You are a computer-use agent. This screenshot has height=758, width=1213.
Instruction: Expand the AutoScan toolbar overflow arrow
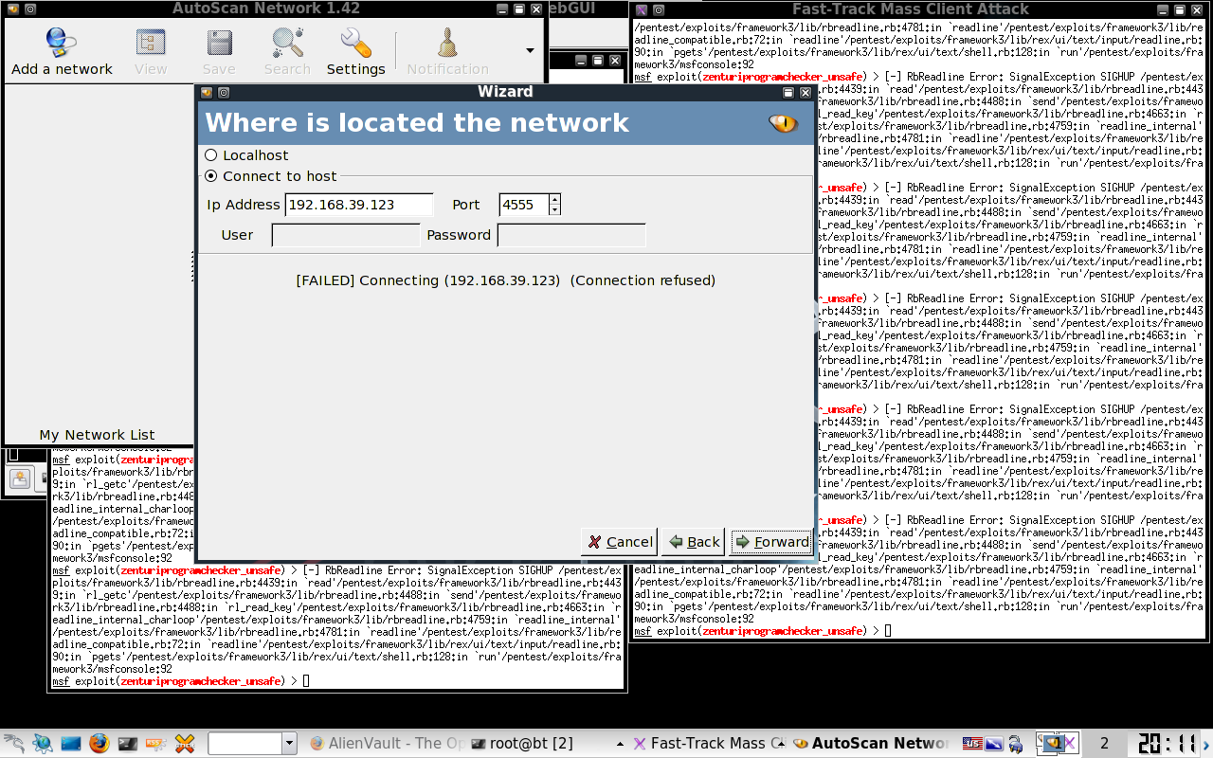[530, 50]
